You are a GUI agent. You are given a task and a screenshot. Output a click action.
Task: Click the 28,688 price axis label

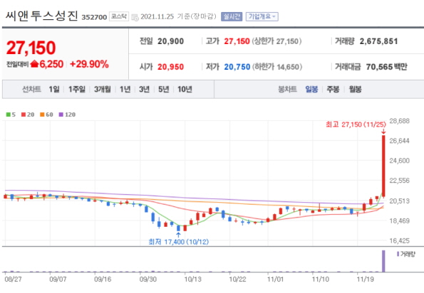[399, 121]
